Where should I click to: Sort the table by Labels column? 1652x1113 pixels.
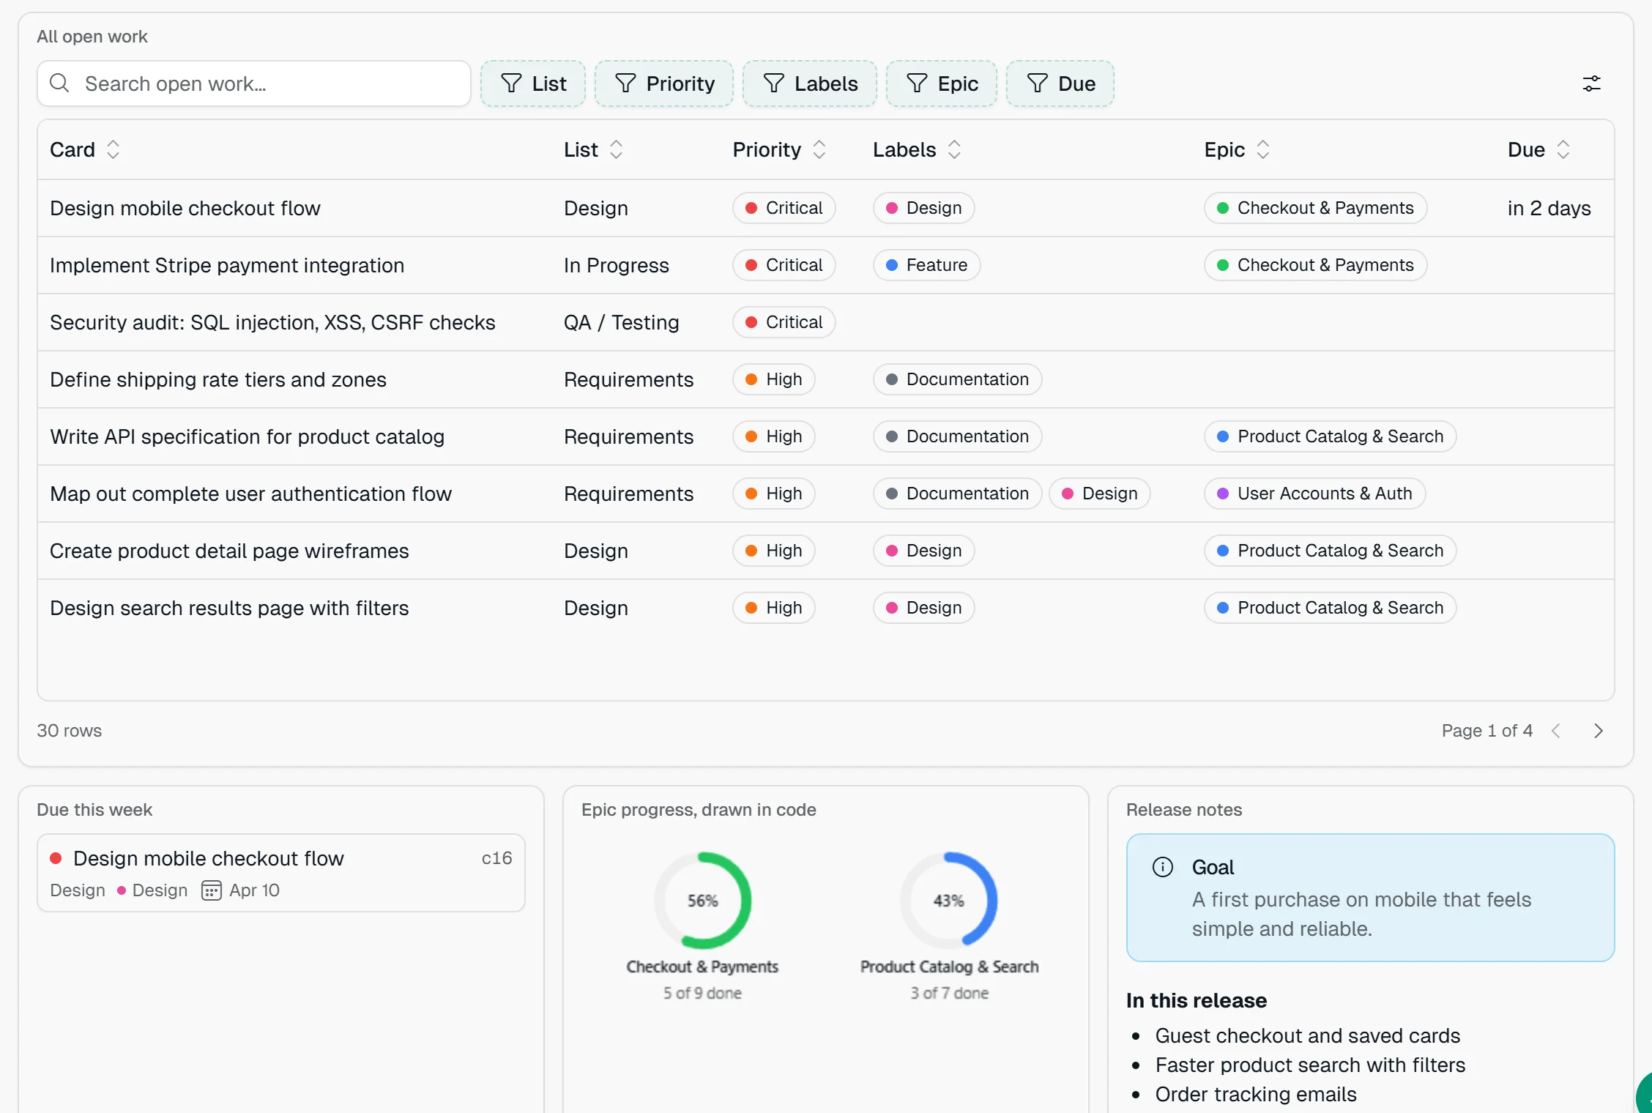click(x=917, y=149)
